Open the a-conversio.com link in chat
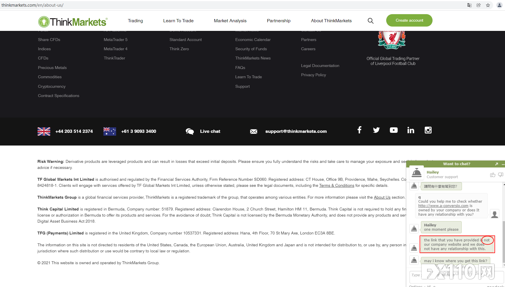The width and height of the screenshot is (505, 287). [x=443, y=206]
